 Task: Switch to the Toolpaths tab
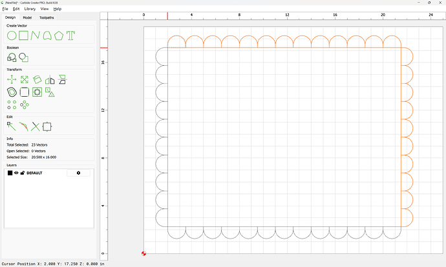(x=47, y=17)
